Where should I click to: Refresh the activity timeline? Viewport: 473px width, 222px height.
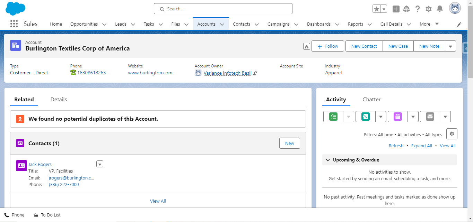[396, 146]
